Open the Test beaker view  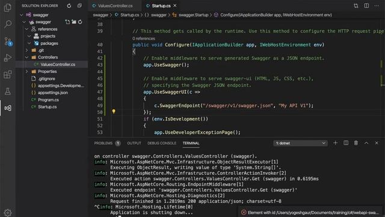coord(8,91)
